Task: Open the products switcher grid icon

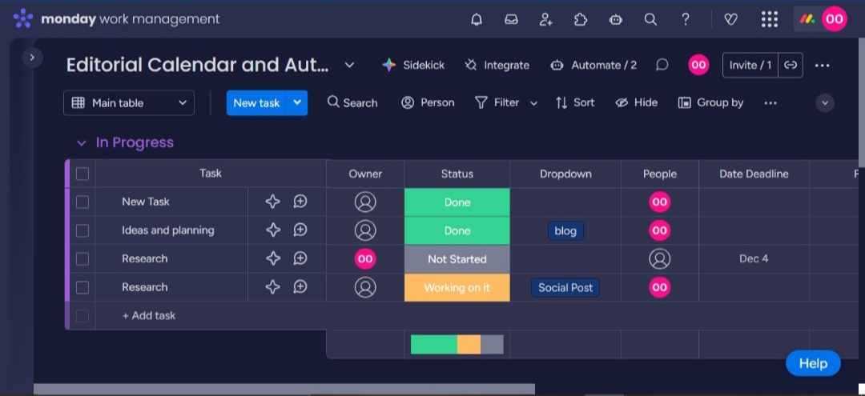Action: pyautogui.click(x=769, y=19)
